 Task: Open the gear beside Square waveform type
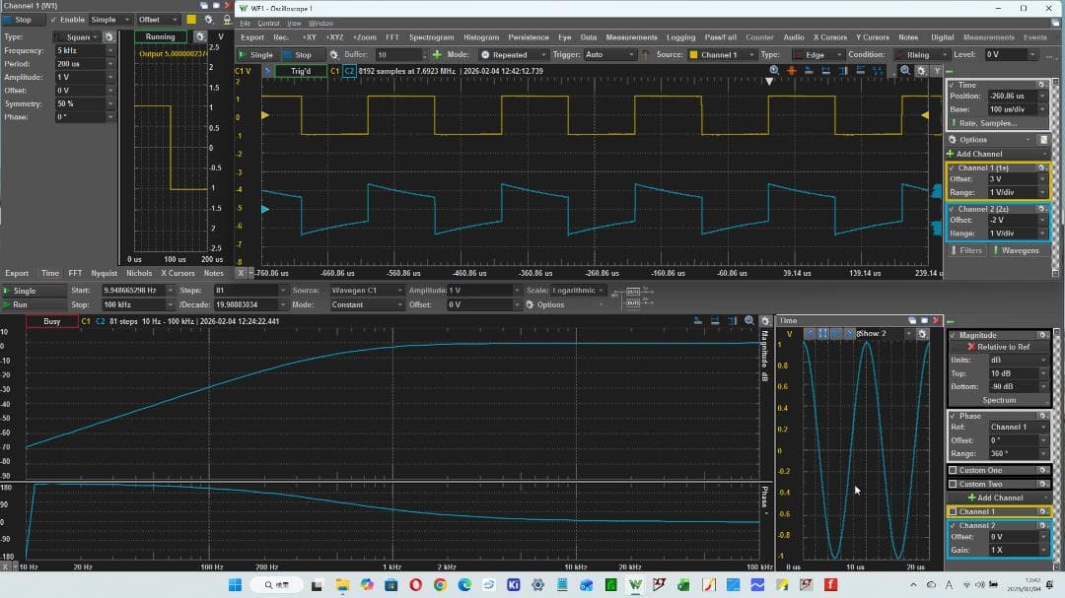click(108, 36)
